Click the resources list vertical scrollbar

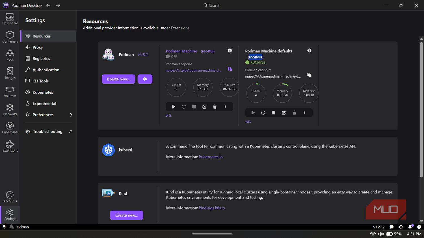(x=421, y=110)
